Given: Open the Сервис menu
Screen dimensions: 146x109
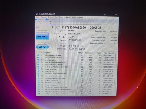Looking at the screenshot, I should pyautogui.click(x=51, y=17).
